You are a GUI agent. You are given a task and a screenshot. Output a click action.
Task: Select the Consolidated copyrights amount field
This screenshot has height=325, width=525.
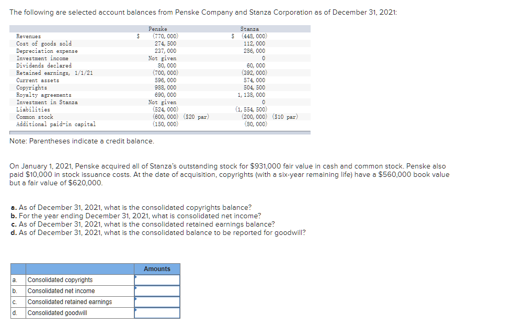tap(157, 280)
